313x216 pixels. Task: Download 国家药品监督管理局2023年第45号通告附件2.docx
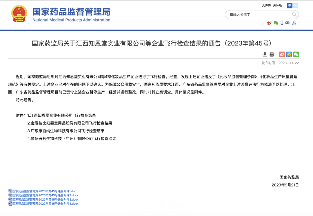[x=45, y=195]
